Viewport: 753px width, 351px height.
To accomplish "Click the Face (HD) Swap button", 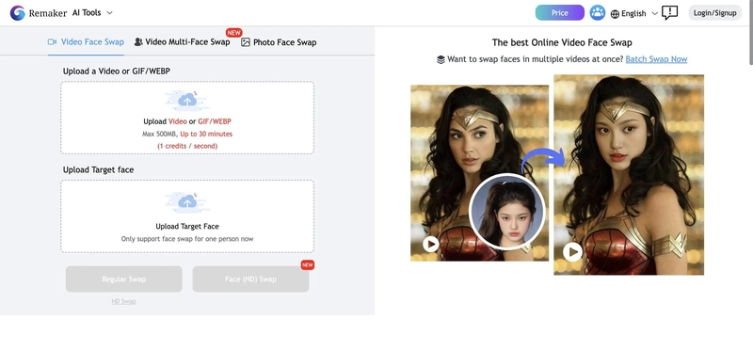I will point(250,279).
